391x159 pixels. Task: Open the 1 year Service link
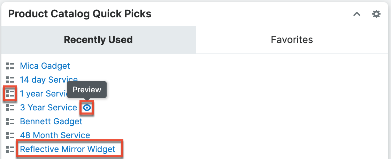point(44,94)
